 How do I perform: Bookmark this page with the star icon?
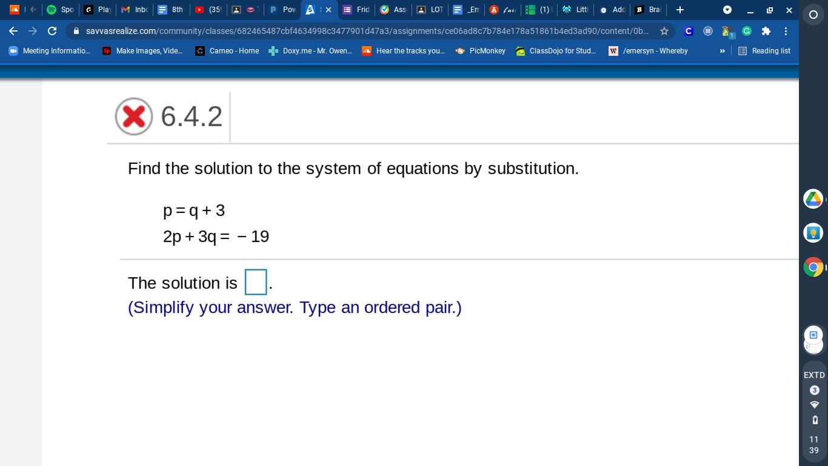click(x=664, y=31)
